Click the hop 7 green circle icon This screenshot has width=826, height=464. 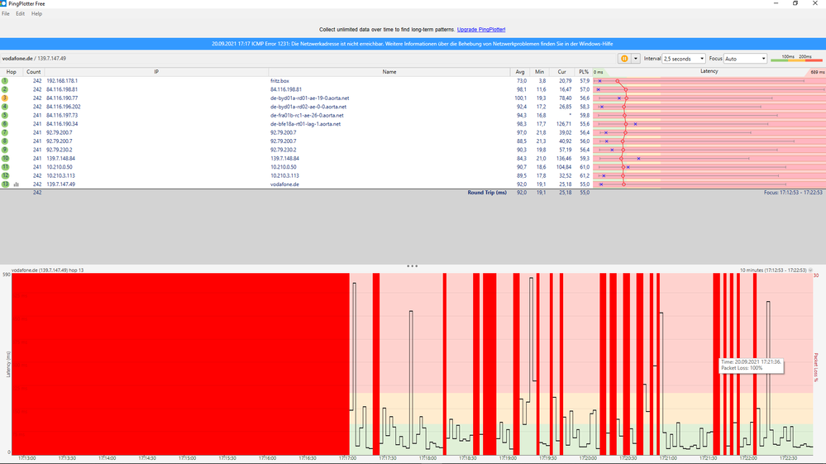point(5,132)
